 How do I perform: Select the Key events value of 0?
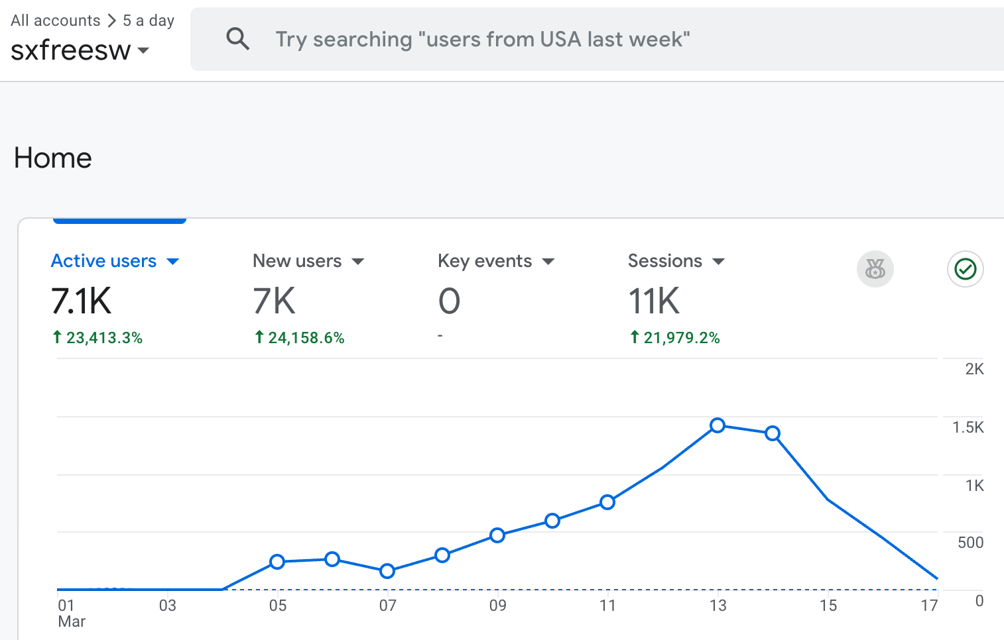[449, 301]
